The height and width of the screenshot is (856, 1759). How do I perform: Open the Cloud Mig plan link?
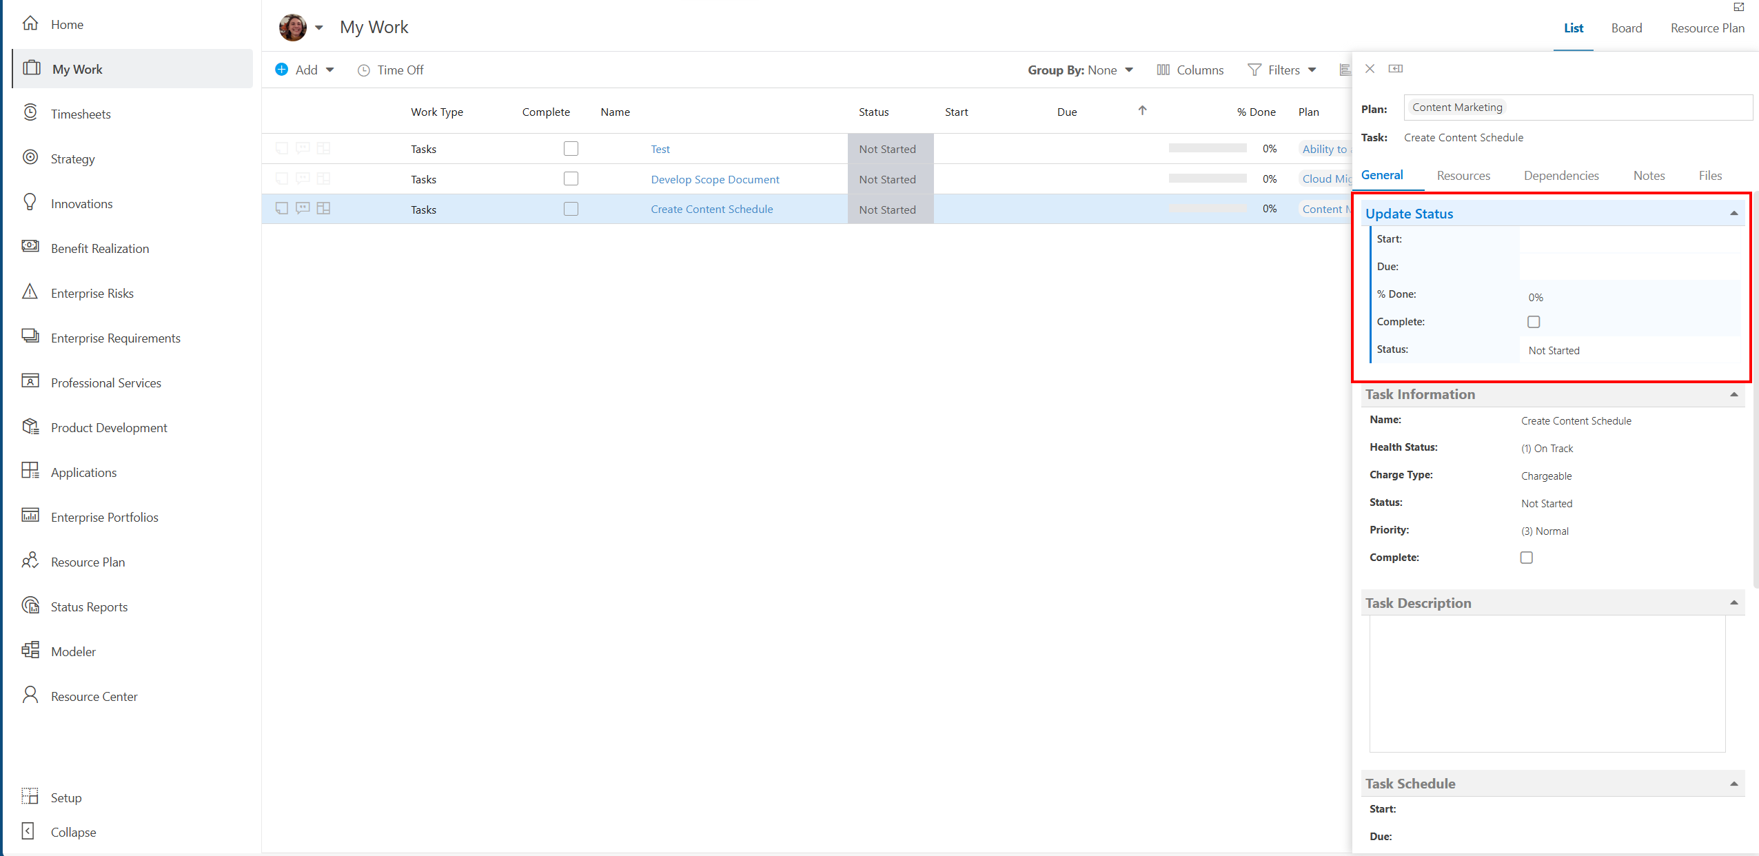[1326, 179]
